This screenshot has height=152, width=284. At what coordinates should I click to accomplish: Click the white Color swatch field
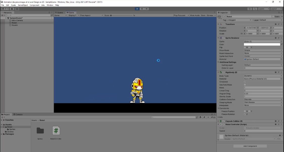click(262, 44)
